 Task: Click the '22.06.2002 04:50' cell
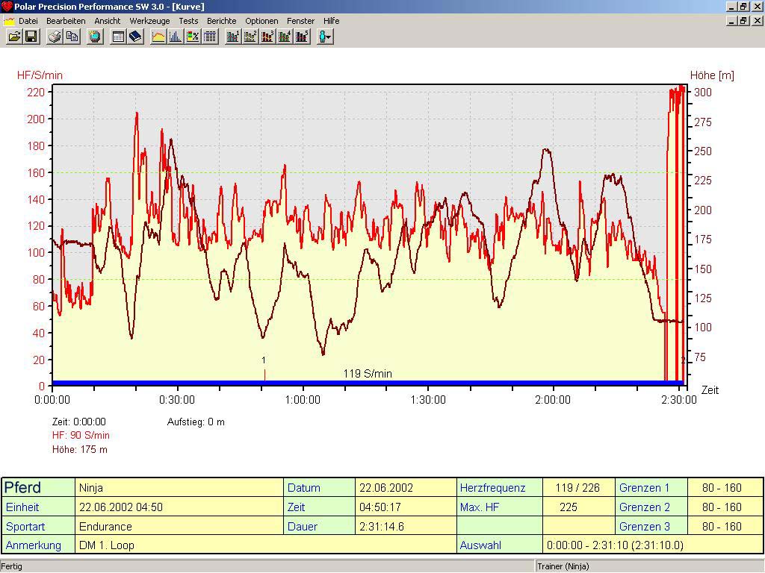(179, 507)
